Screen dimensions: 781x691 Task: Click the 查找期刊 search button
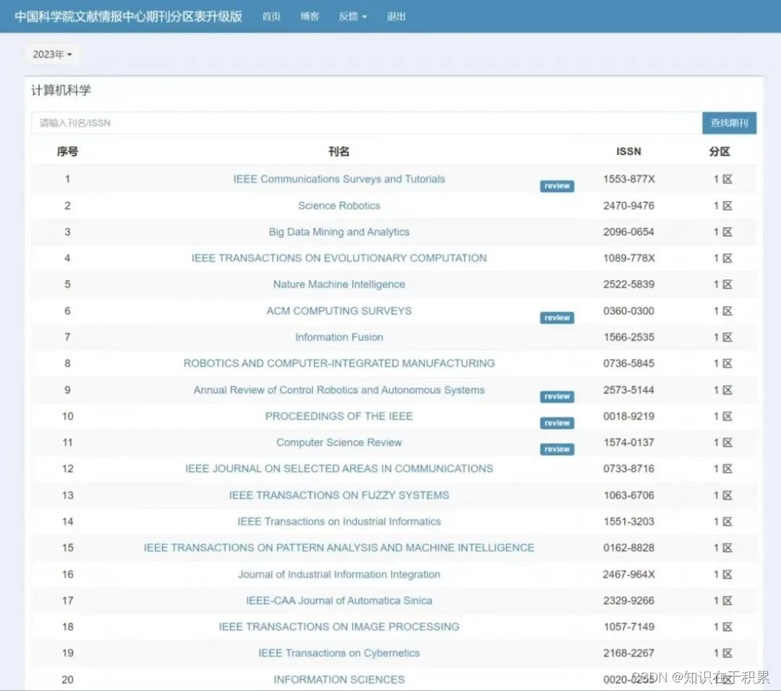click(729, 123)
